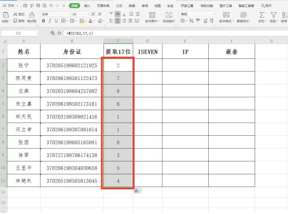This screenshot has width=288, height=214.
Task: Expand the font color dropdown arrow
Action: coord(94,21)
